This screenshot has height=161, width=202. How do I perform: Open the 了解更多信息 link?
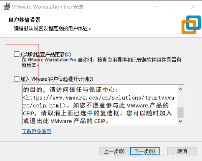click(x=37, y=131)
